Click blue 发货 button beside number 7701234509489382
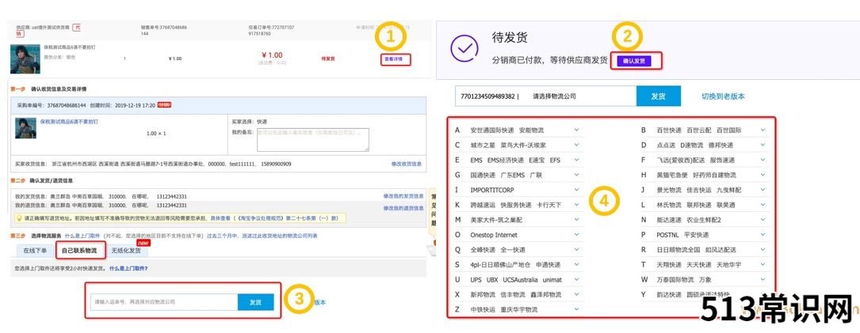This screenshot has width=860, height=333. (658, 96)
